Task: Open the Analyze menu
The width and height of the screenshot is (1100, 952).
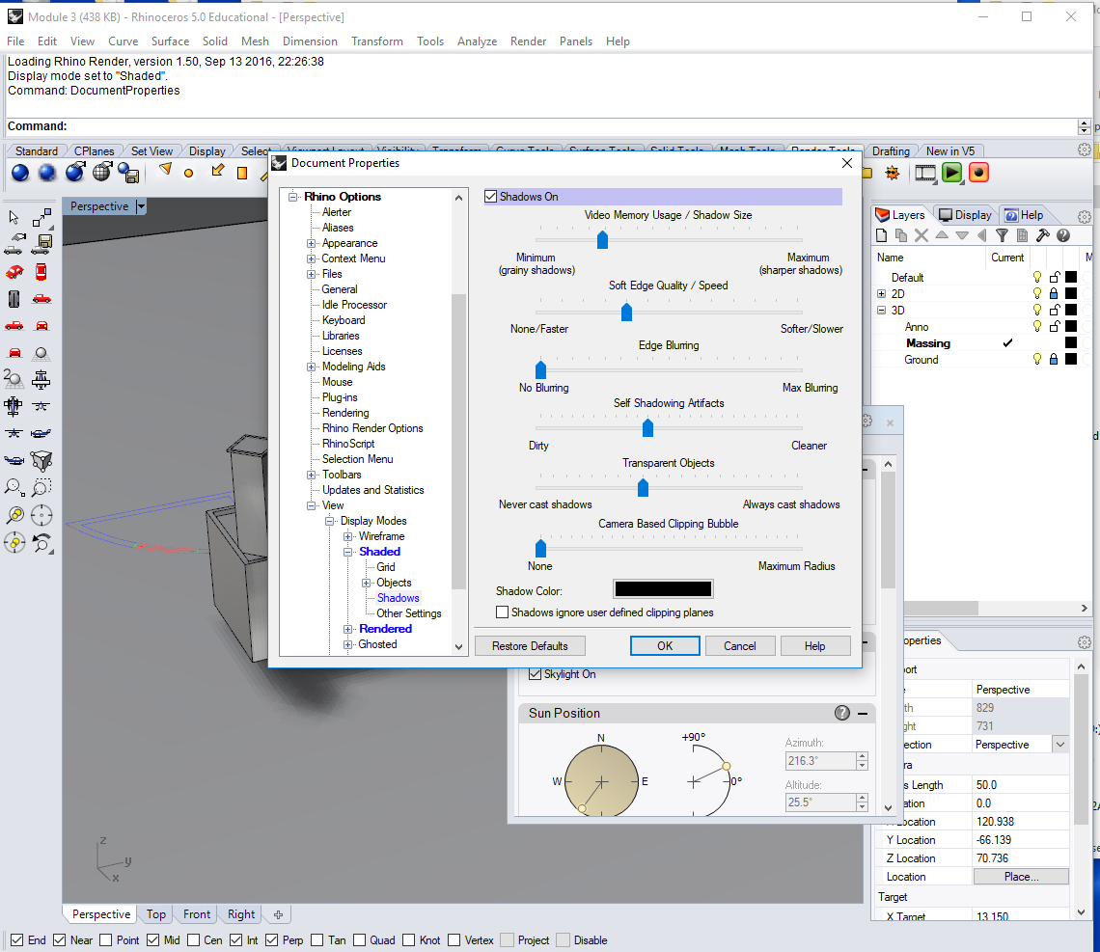Action: [x=477, y=41]
